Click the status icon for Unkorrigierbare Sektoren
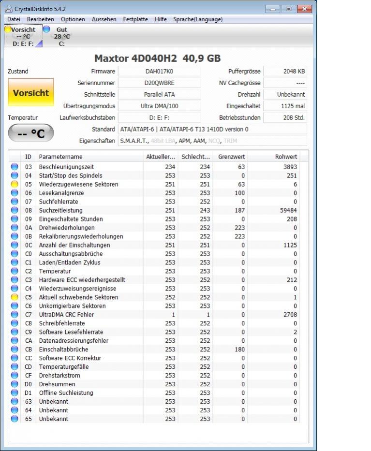Screen dimensions: 371x451 [15, 306]
